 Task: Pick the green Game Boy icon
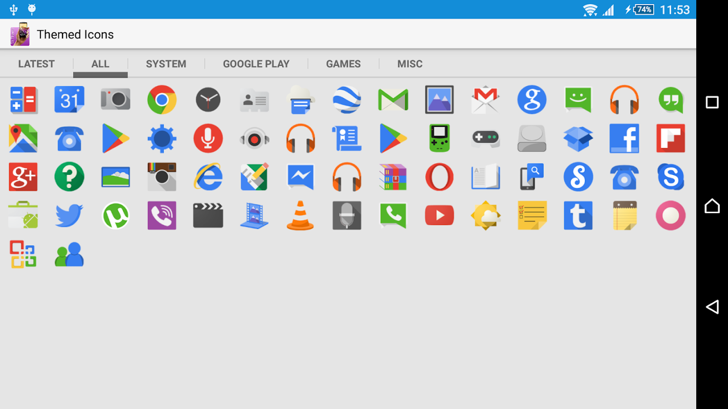pyautogui.click(x=439, y=138)
